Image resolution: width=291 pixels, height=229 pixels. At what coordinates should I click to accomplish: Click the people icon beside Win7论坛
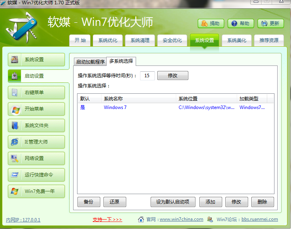point(210,219)
